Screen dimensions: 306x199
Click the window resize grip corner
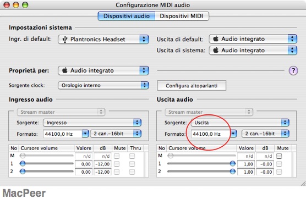(x=303, y=183)
